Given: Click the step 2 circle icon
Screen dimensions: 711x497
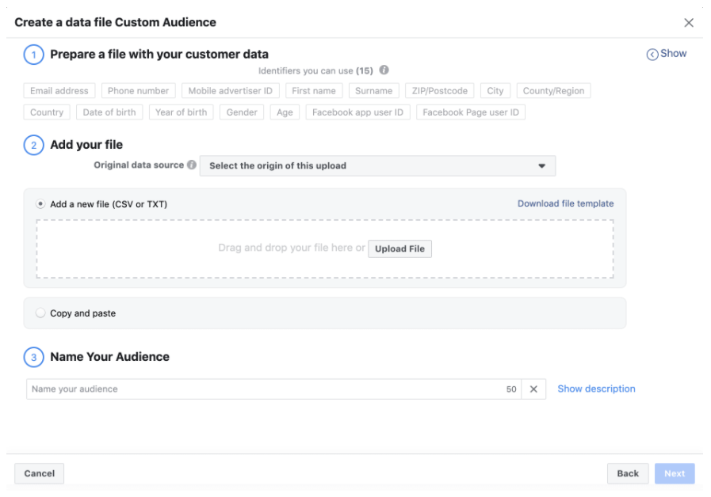Looking at the screenshot, I should coord(34,145).
